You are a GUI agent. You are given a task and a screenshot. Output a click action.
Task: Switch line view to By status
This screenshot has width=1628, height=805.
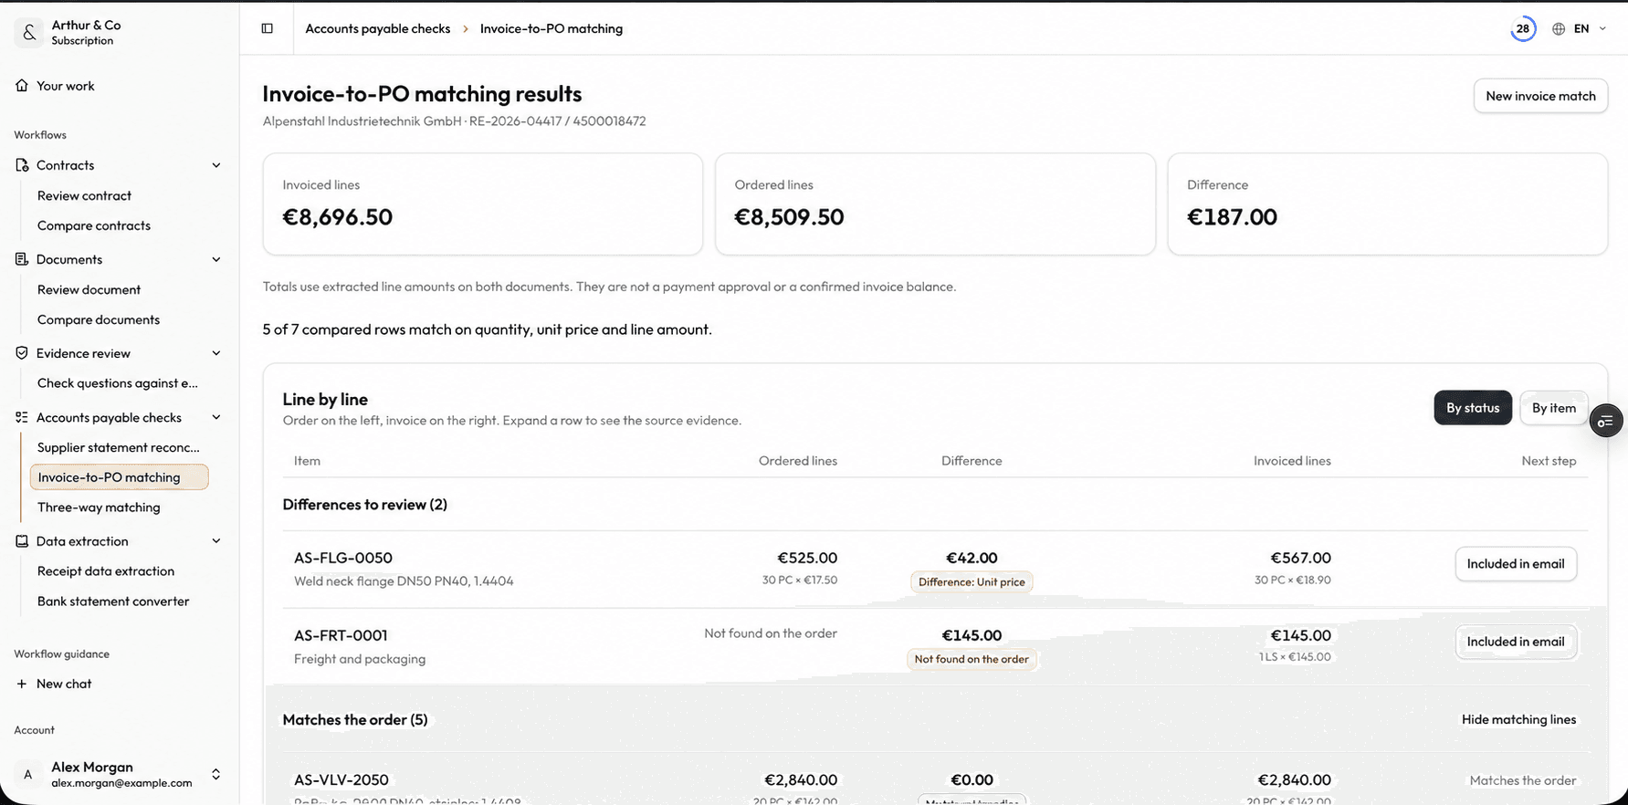[1473, 408]
